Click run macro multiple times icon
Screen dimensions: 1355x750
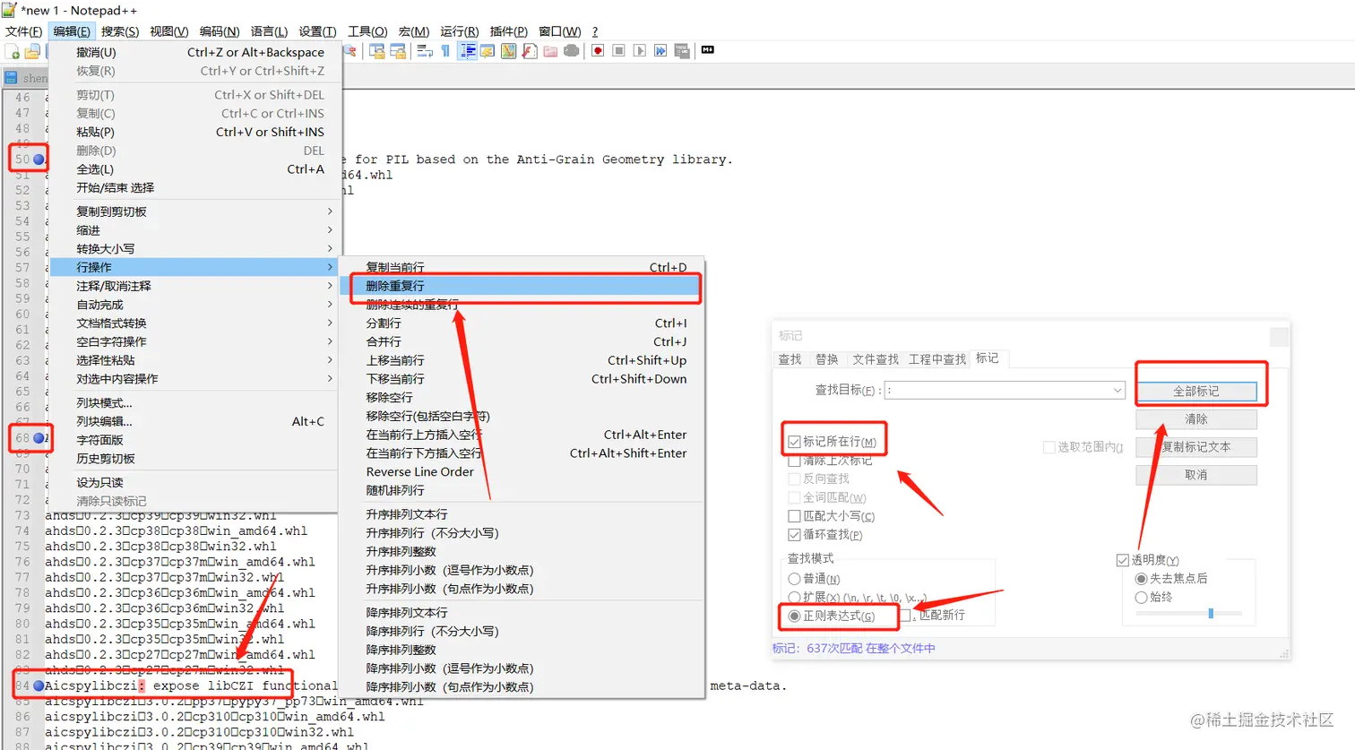point(660,51)
